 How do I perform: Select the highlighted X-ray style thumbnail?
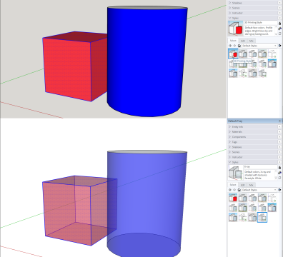tap(262, 218)
